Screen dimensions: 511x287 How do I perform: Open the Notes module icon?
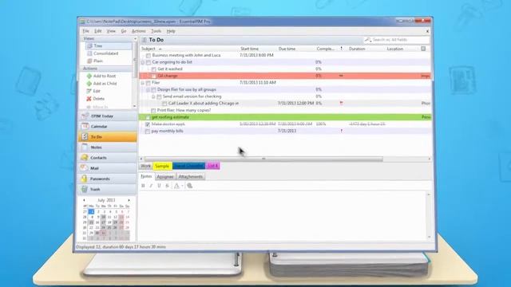pos(85,147)
